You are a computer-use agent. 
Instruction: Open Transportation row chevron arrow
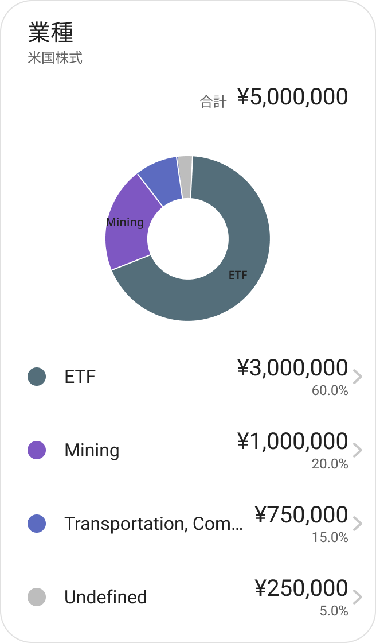click(358, 524)
